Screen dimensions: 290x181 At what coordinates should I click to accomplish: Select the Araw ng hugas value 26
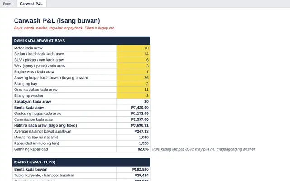[x=134, y=78]
